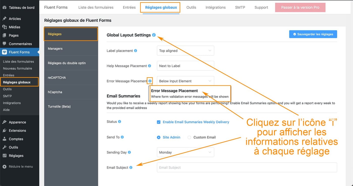Open the Sending Day dropdown
The width and height of the screenshot is (353, 186).
click(185, 152)
